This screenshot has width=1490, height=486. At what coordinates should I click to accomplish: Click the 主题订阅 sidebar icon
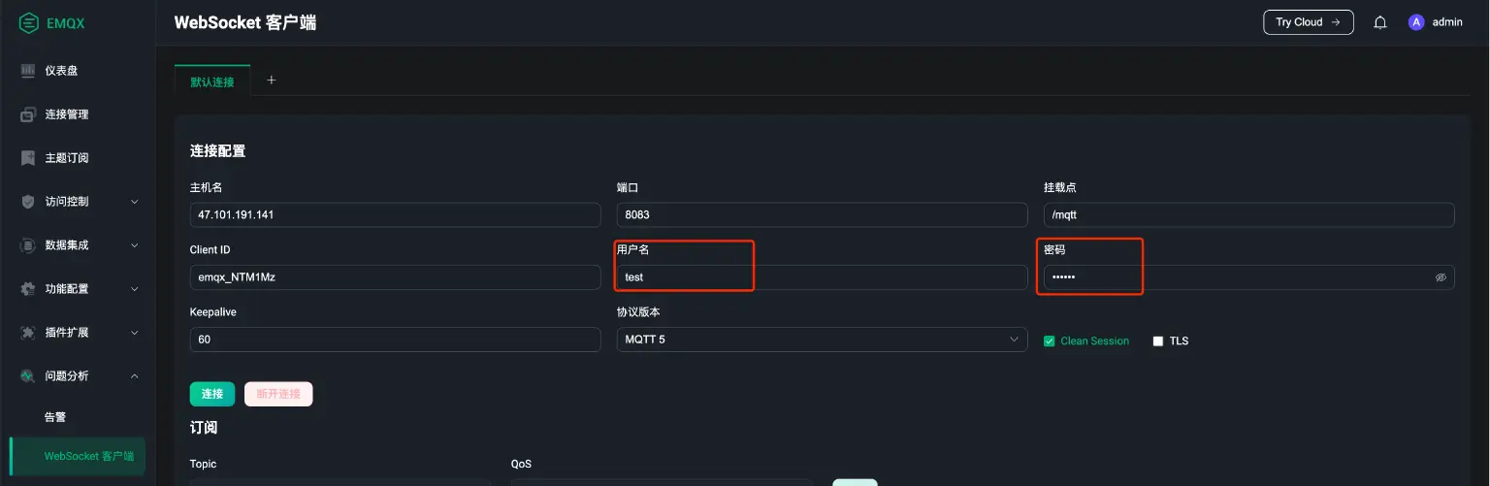click(x=28, y=158)
